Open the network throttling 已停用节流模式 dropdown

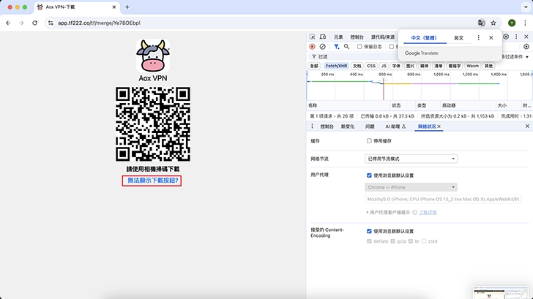[x=411, y=159]
